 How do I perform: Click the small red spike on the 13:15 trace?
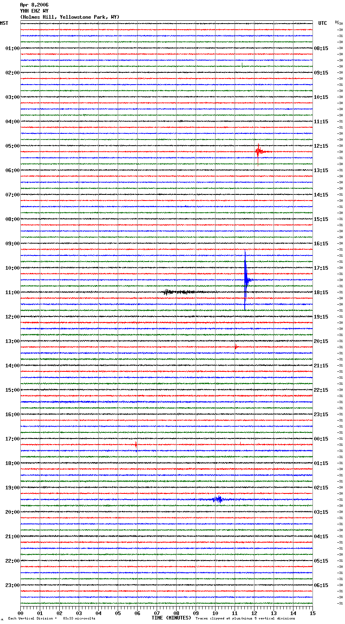[x=235, y=347]
